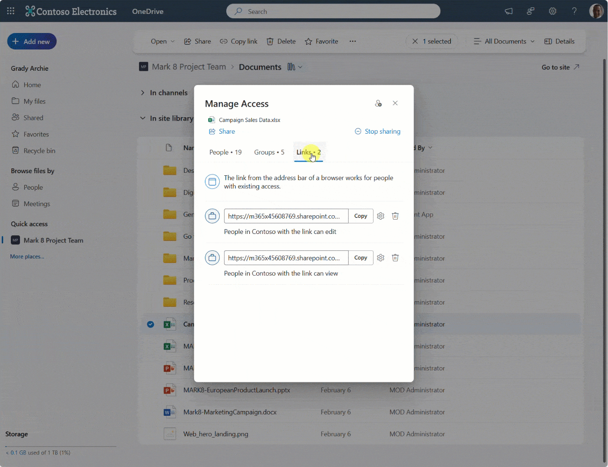Clear the '1 selected' selection

click(415, 41)
